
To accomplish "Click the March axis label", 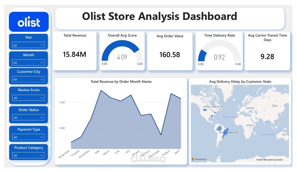I will click(106, 153).
